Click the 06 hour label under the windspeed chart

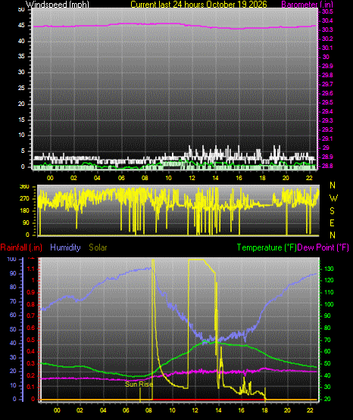(x=121, y=178)
